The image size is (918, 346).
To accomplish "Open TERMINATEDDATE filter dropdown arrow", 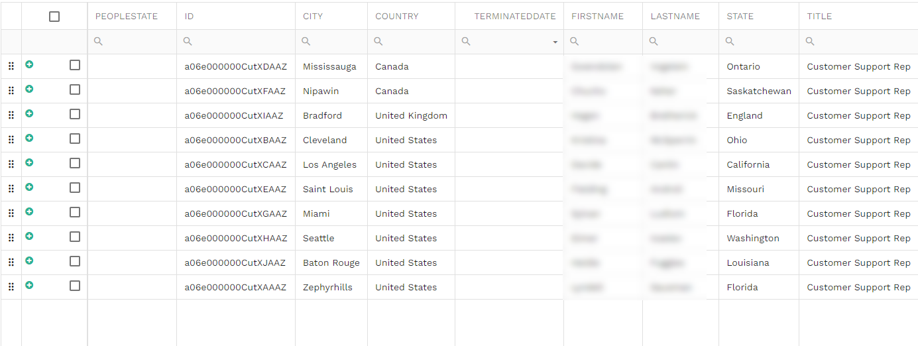I will tap(555, 42).
